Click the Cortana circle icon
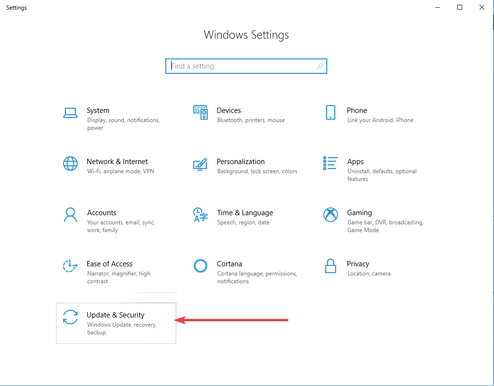 click(200, 266)
